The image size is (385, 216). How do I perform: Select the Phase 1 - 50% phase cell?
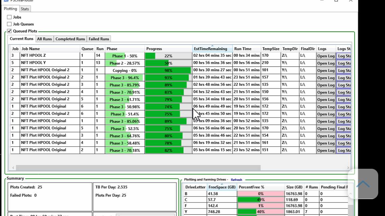coord(125,56)
